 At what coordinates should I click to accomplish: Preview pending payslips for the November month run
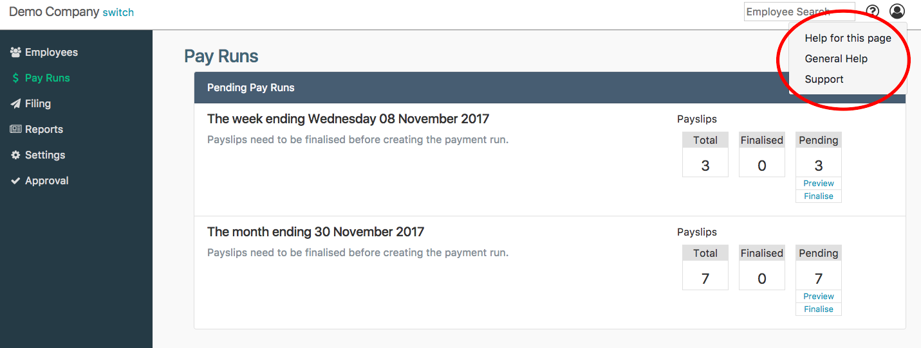pos(819,297)
